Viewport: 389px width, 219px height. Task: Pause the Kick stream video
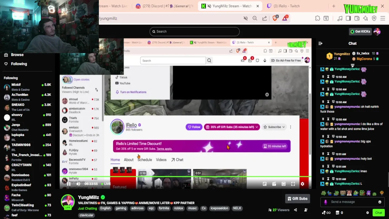(69, 184)
